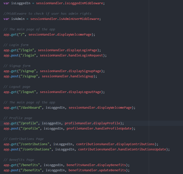Click 'displayProfile' handler name
Screen dimensions: 183x174
107,123
